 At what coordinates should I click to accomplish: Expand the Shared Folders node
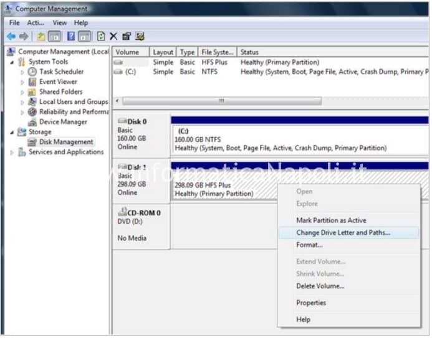coord(22,92)
